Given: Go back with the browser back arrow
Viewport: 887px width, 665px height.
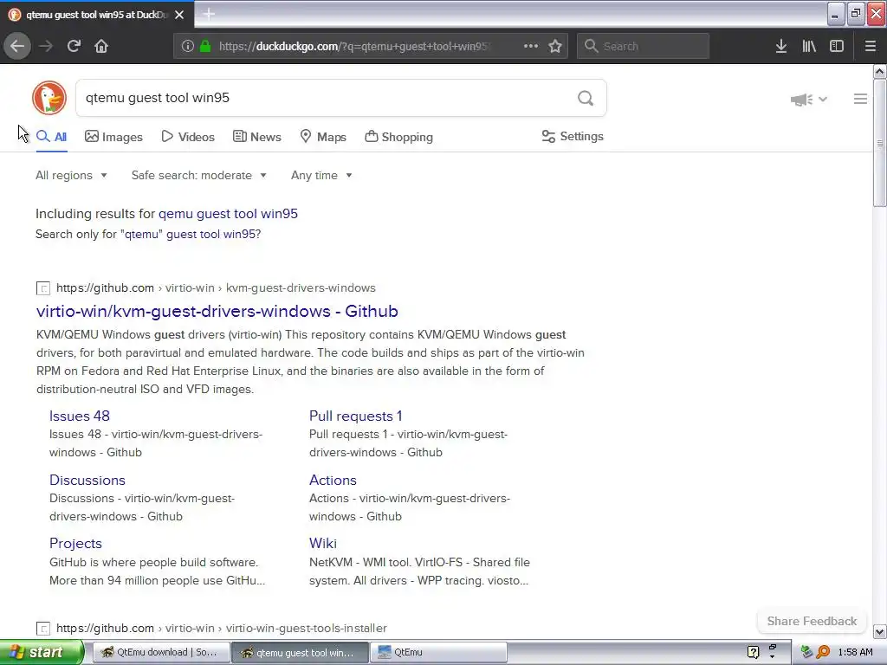Looking at the screenshot, I should 17,46.
